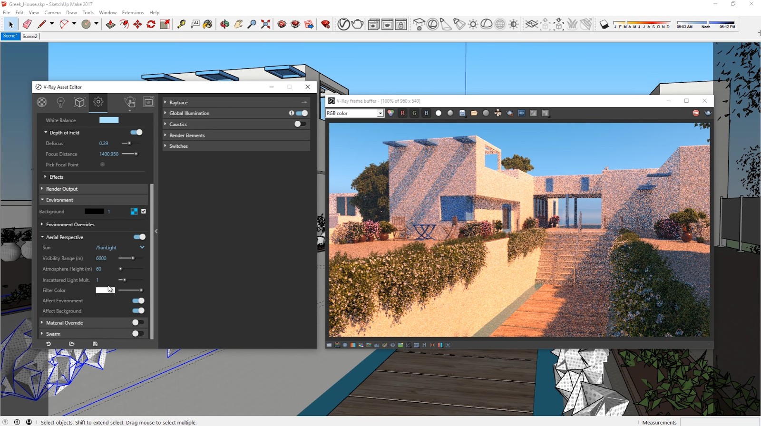Open Lights tab in Asset Editor

tap(60, 102)
